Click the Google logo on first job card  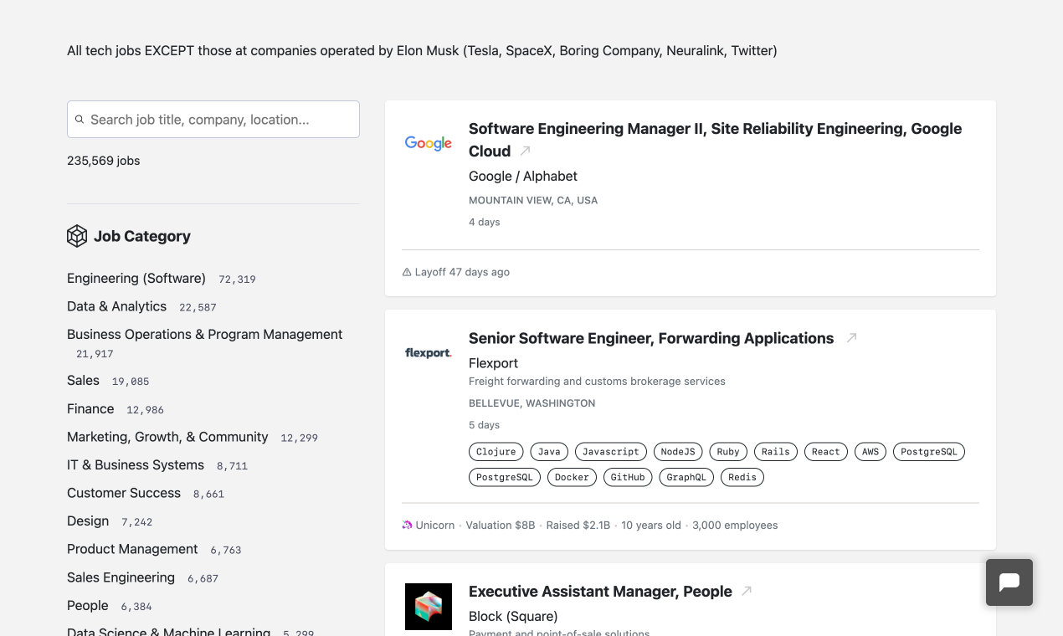[429, 143]
